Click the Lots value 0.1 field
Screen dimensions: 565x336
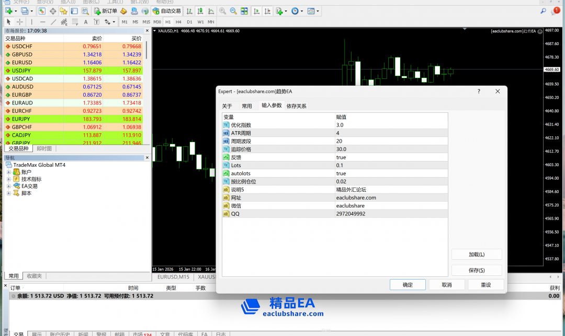[x=391, y=165]
